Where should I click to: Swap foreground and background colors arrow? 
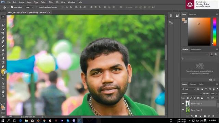4,104
